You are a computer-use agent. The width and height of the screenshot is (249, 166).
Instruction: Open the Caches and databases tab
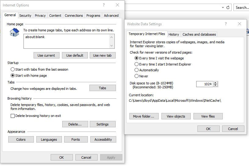(x=199, y=34)
